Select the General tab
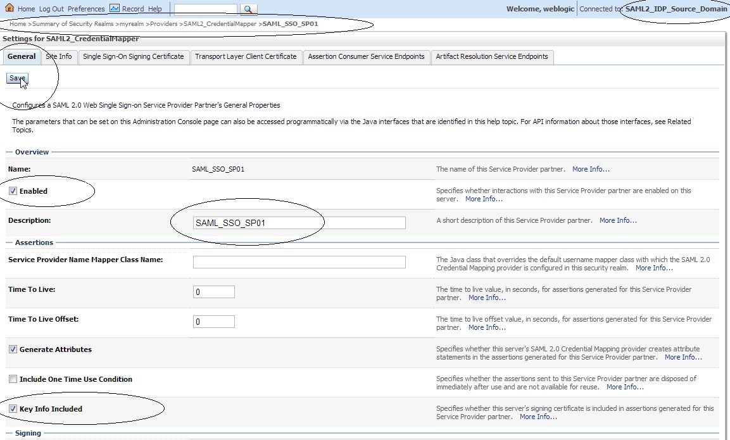730x440 pixels. tap(22, 56)
